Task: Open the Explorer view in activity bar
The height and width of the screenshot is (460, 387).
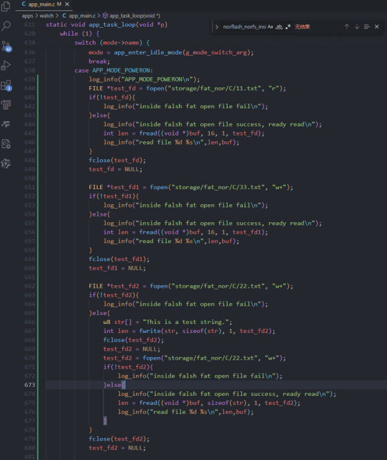Action: click(x=6, y=6)
